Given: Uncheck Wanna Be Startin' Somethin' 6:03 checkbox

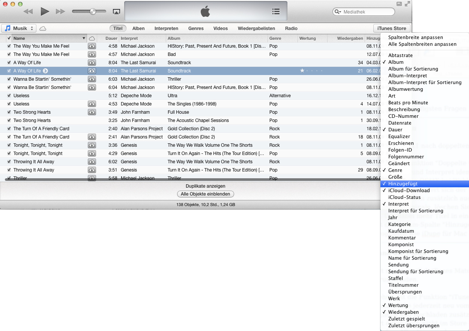Looking at the screenshot, I should [x=9, y=79].
